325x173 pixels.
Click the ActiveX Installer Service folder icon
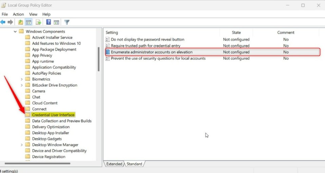coord(27,38)
